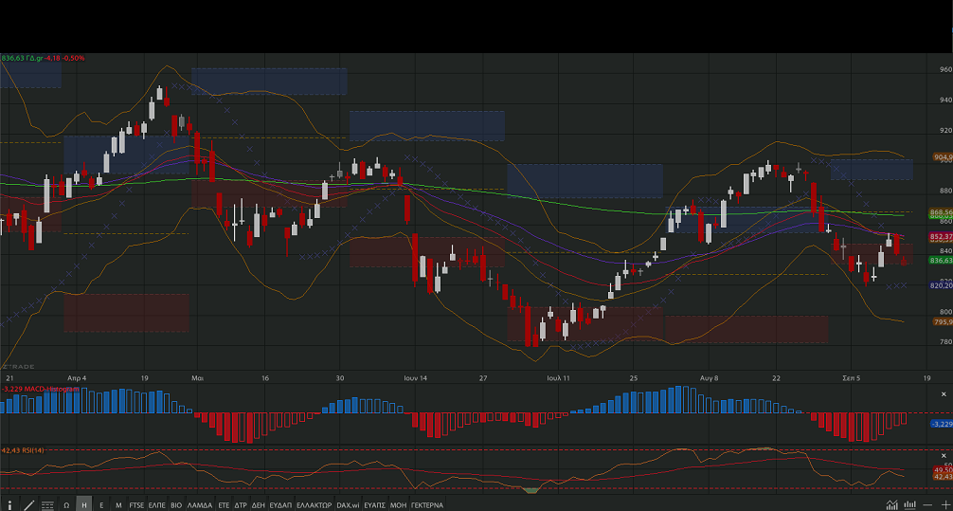
Task: Close the RSI(14) indicator panel
Action: click(944, 456)
